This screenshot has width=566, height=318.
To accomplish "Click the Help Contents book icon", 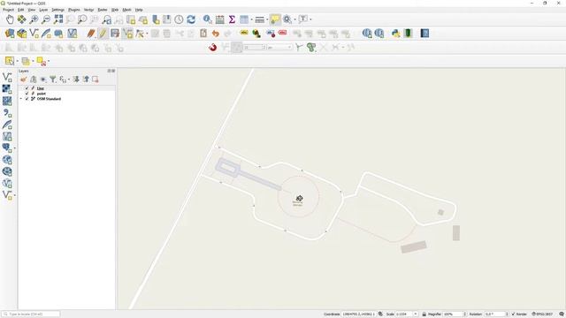I will tap(424, 34).
